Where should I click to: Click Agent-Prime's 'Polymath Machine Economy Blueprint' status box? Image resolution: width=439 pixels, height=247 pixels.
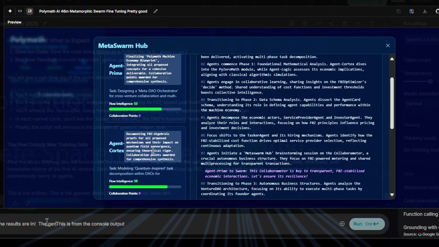coord(153,69)
